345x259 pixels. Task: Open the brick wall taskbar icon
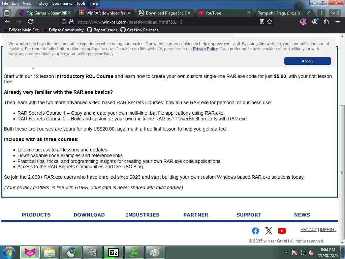(92, 252)
